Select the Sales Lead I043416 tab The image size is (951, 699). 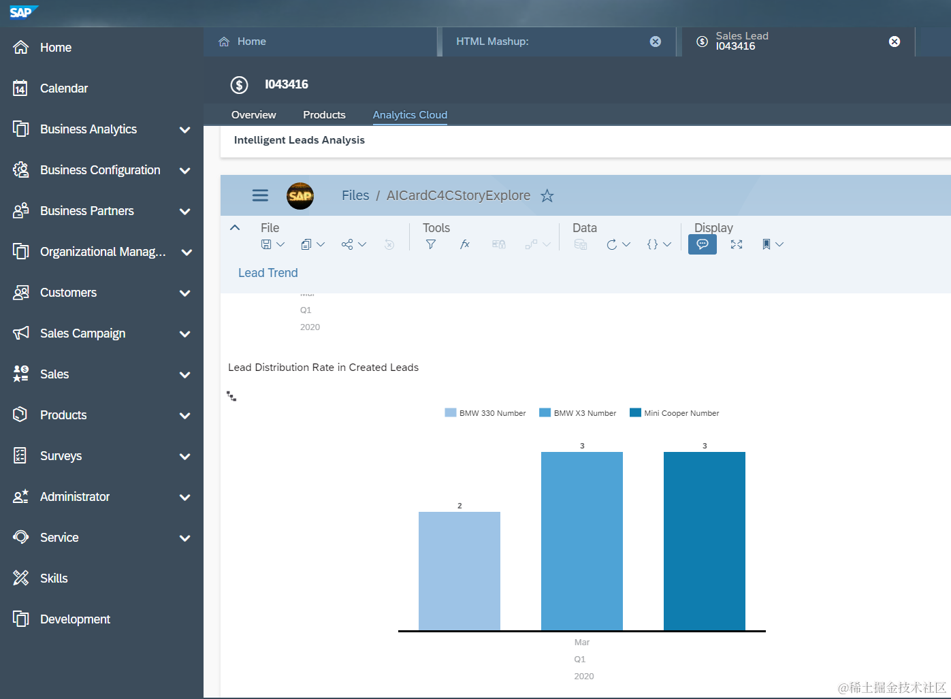coord(798,42)
